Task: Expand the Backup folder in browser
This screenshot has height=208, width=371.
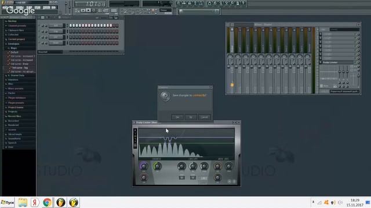Action: [x=12, y=21]
